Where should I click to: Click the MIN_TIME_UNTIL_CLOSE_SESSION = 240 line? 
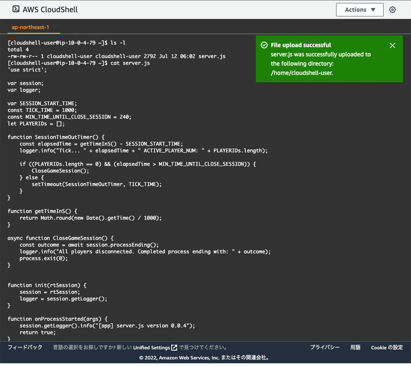(x=69, y=117)
